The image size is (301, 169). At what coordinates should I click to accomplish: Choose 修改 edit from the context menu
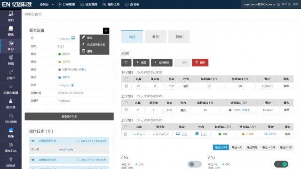pos(95,38)
